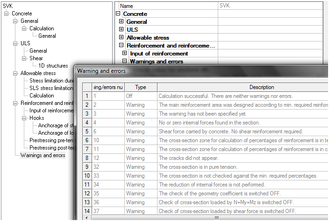Click left arrow of horizontal scrollbar
The image size is (329, 221).
86,218
